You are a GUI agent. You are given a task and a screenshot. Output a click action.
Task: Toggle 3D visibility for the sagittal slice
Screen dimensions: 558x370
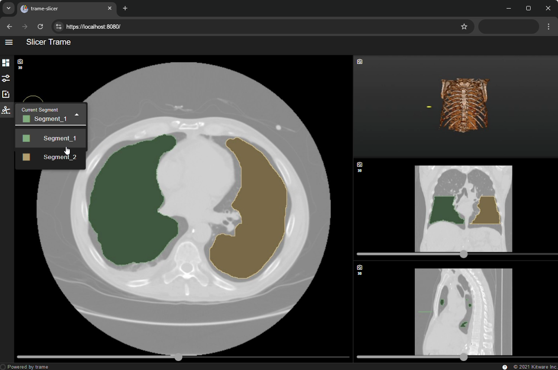(x=360, y=273)
